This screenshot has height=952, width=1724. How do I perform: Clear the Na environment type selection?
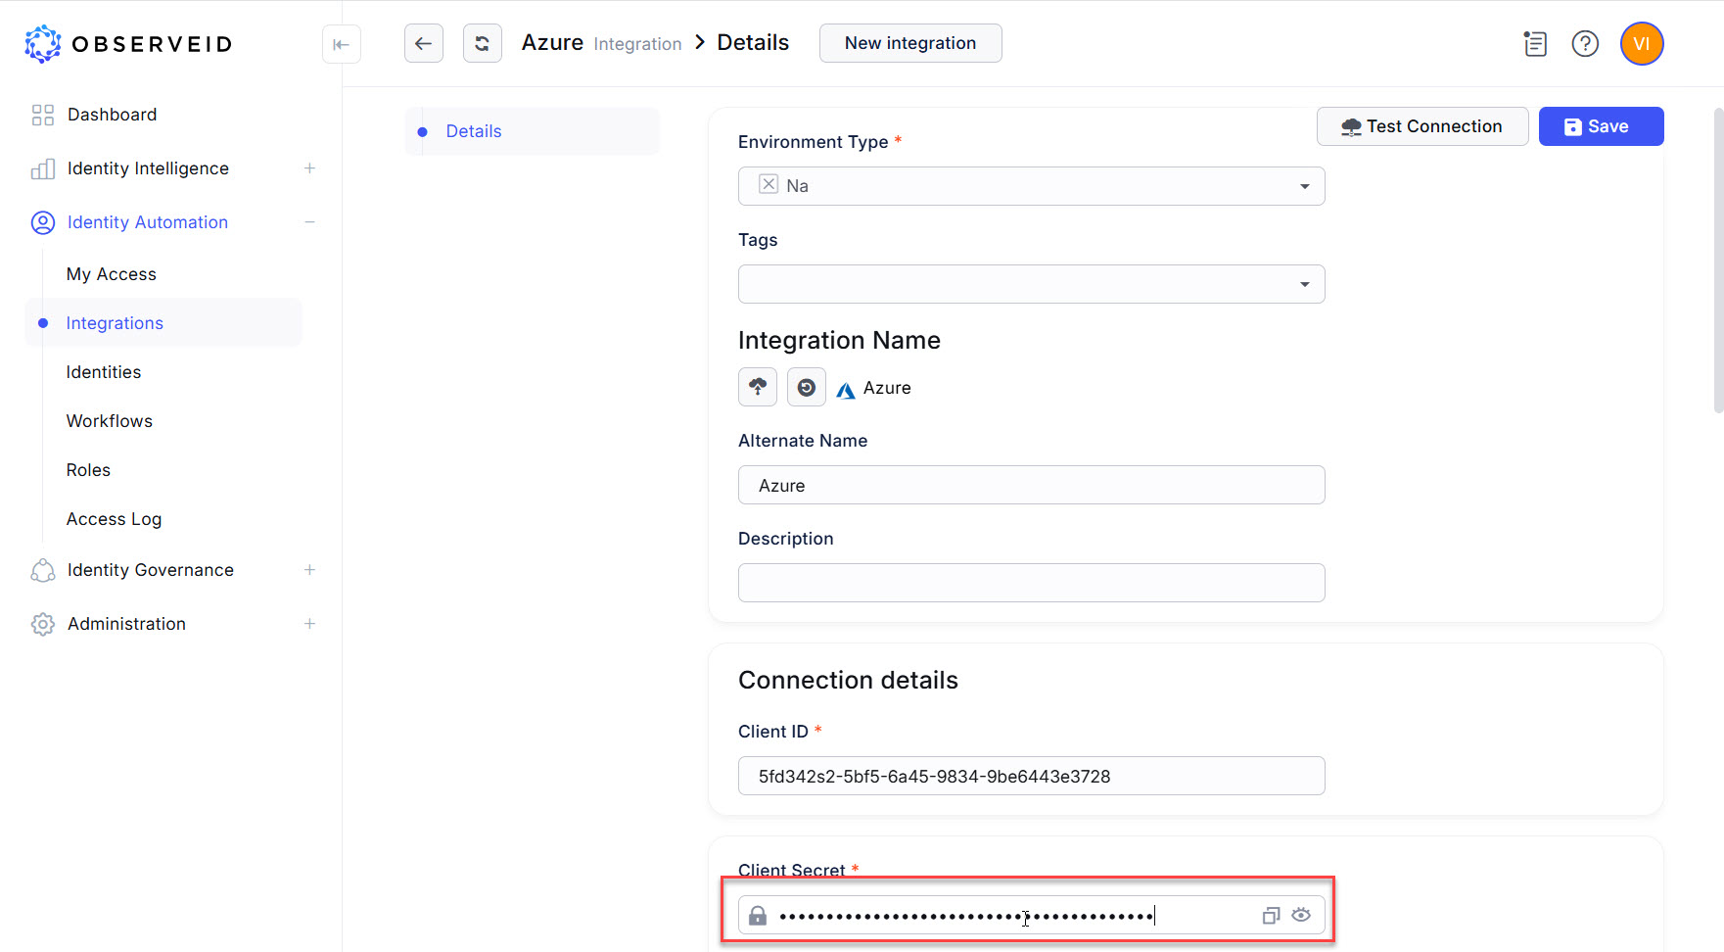tap(769, 184)
